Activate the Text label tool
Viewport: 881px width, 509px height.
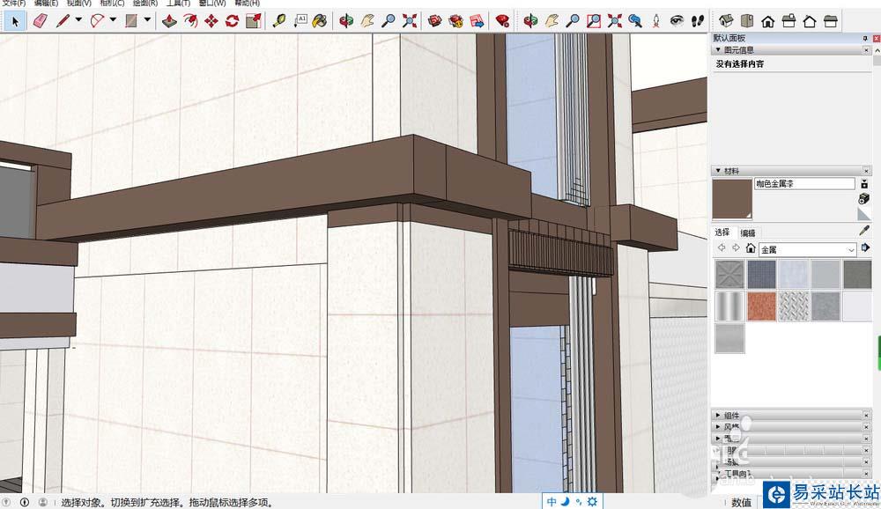tap(300, 21)
